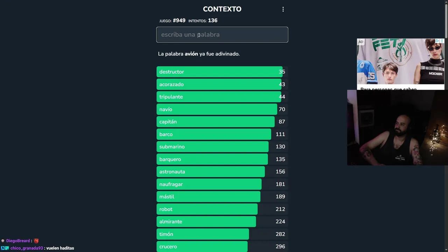The width and height of the screenshot is (448, 252).
Task: Open the ad's three-dot options icon
Action: click(x=442, y=41)
